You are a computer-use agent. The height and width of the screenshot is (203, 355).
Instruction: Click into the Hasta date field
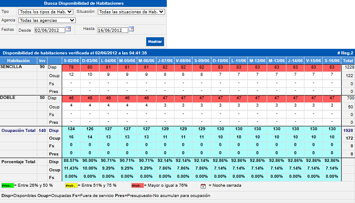coord(112,30)
